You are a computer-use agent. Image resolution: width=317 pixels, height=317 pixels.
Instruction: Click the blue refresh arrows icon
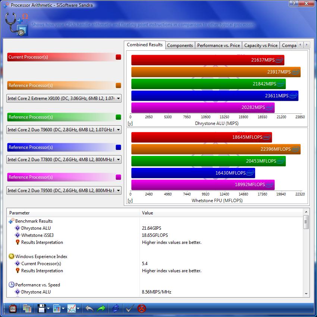point(116,308)
